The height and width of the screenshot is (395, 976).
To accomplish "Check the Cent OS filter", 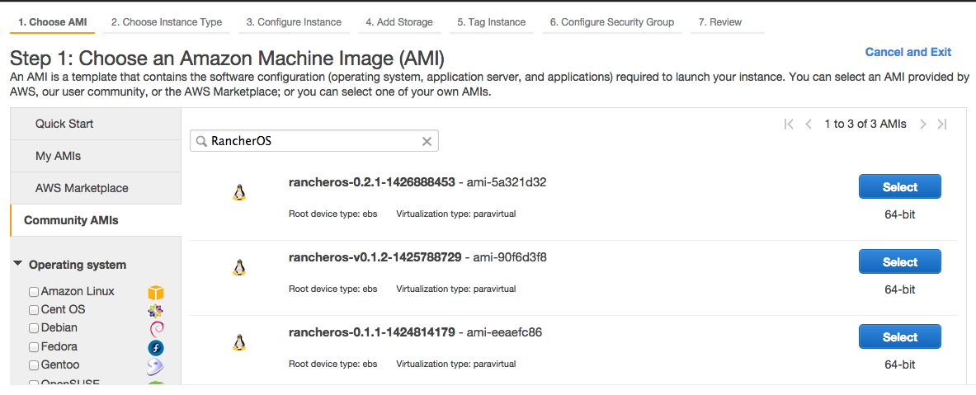I will pos(34,310).
